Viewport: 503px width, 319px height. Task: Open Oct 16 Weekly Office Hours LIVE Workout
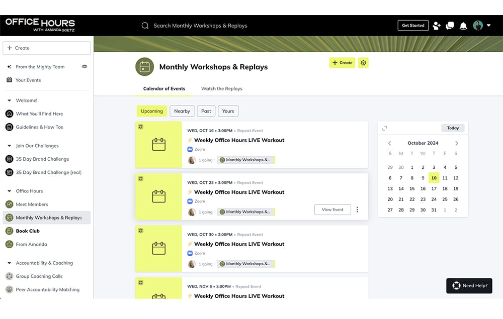(239, 140)
